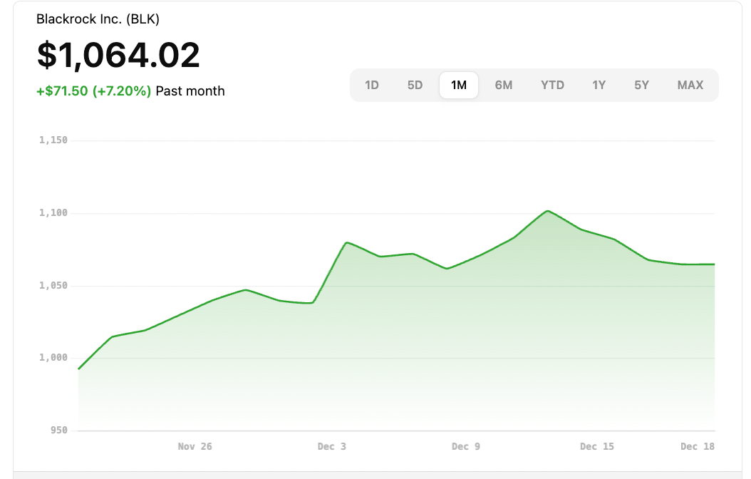Viewport: 751px width, 479px height.
Task: Click the Blackrock Inc. (BLK) title
Action: [98, 19]
